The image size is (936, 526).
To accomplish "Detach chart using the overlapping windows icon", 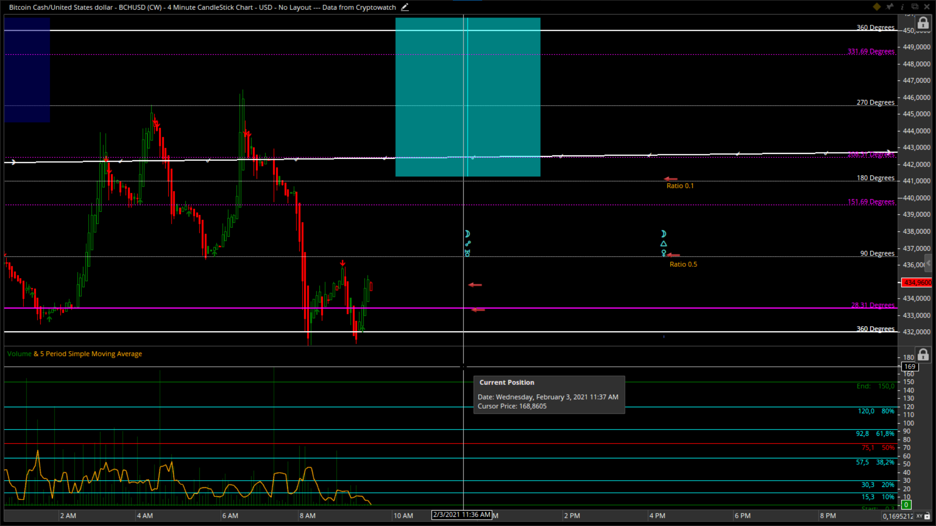I will (x=915, y=7).
